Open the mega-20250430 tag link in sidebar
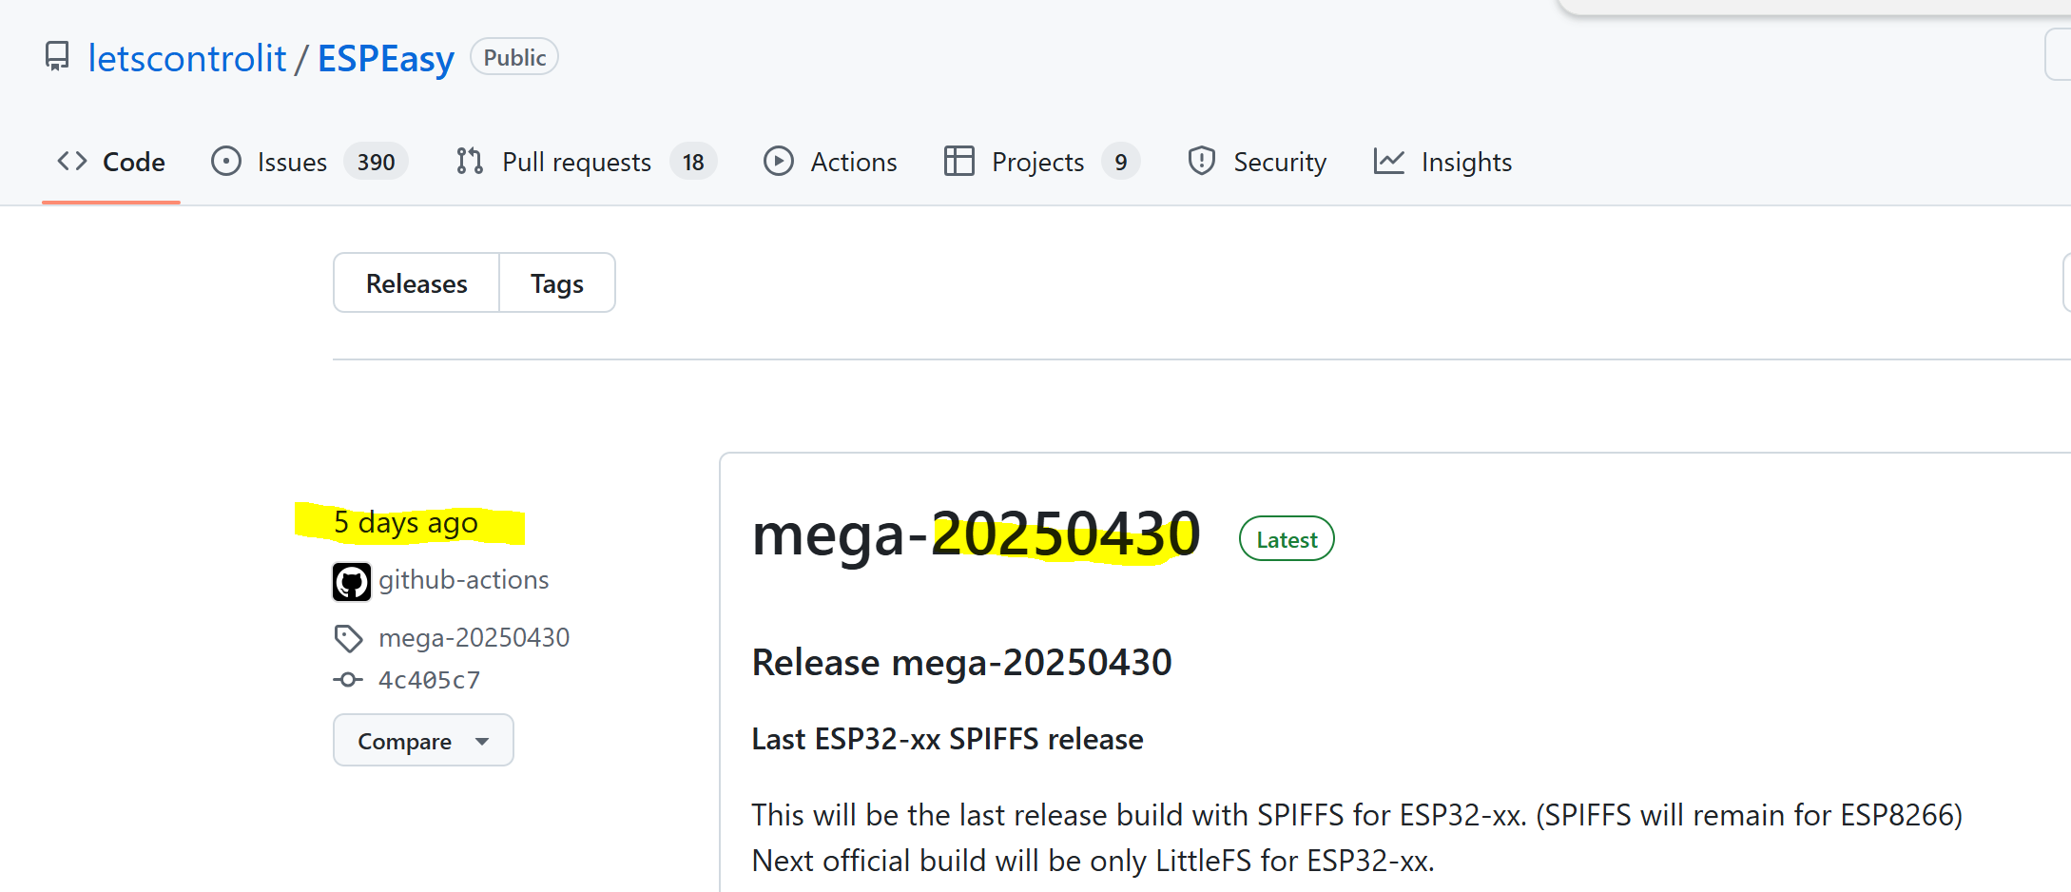 pyautogui.click(x=474, y=637)
